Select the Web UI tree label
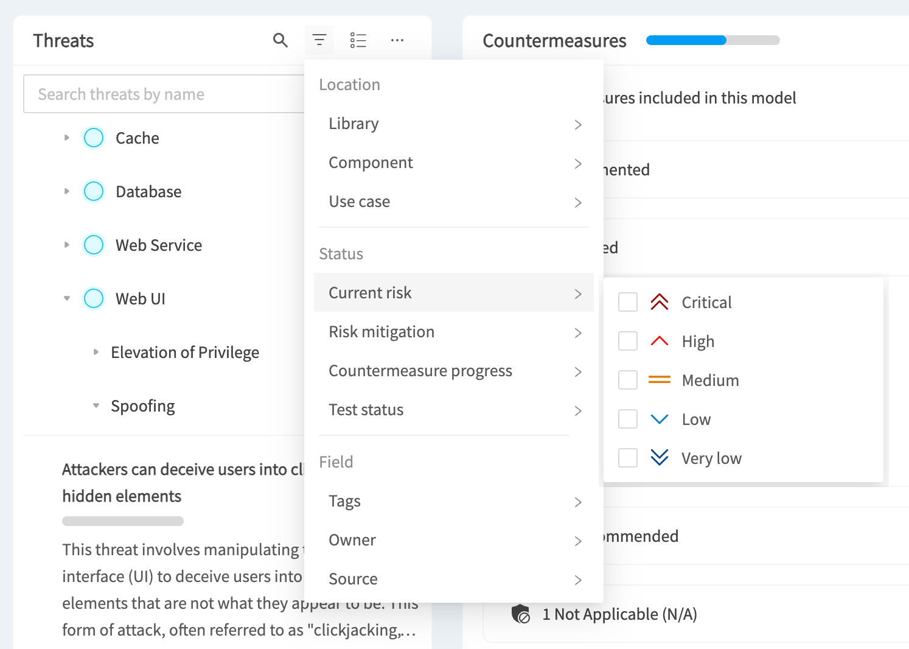Image resolution: width=909 pixels, height=649 pixels. (x=141, y=298)
